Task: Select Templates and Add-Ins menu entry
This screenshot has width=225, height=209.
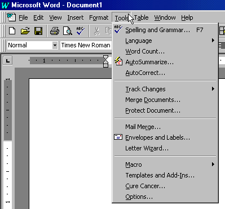Action: [165, 175]
